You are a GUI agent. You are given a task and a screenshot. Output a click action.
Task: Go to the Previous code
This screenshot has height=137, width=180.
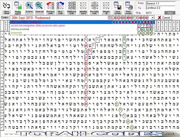pos(50,6)
